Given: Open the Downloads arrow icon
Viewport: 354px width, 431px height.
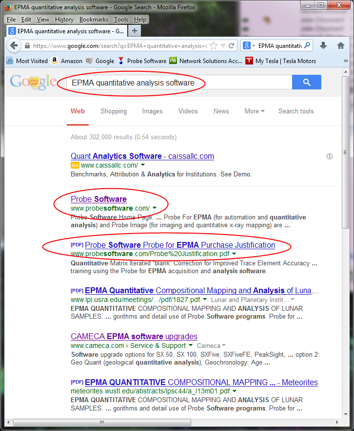Looking at the screenshot, I should coord(323,45).
